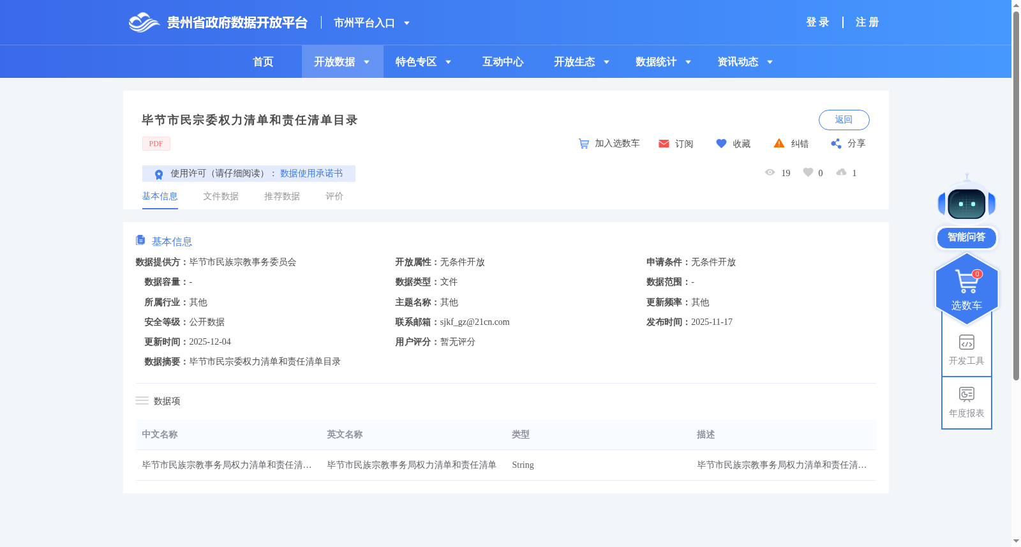This screenshot has height=547, width=1021.
Task: Click the cloud download-count icon
Action: (x=842, y=172)
